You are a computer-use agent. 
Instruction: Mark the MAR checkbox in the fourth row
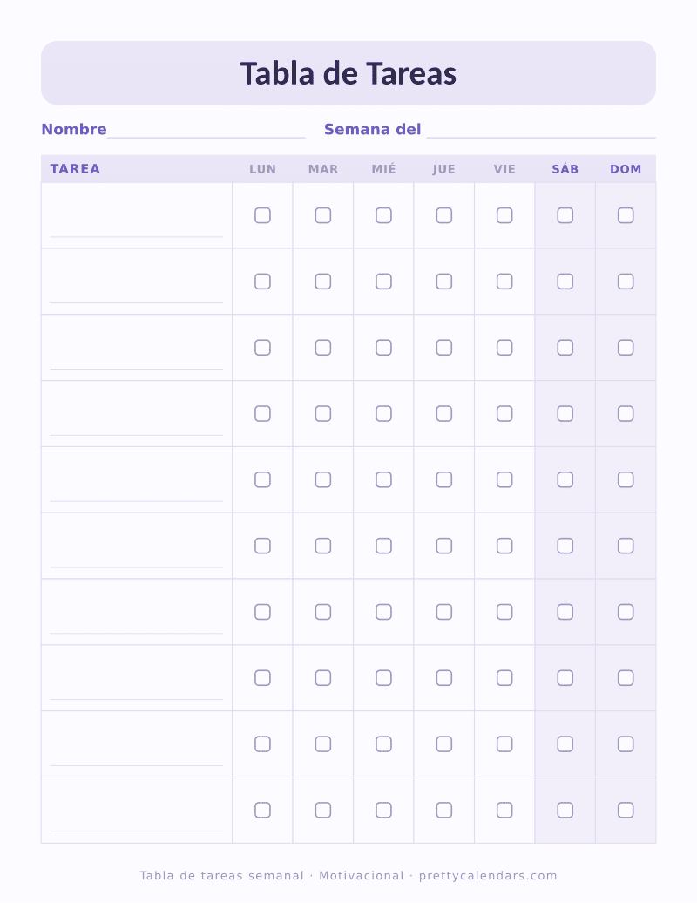(323, 413)
